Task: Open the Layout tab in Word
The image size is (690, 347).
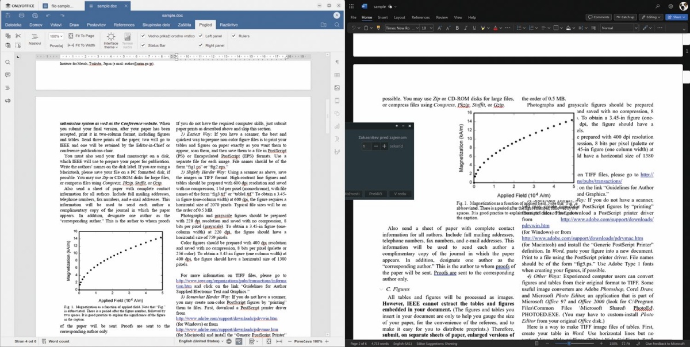Action: click(x=399, y=17)
